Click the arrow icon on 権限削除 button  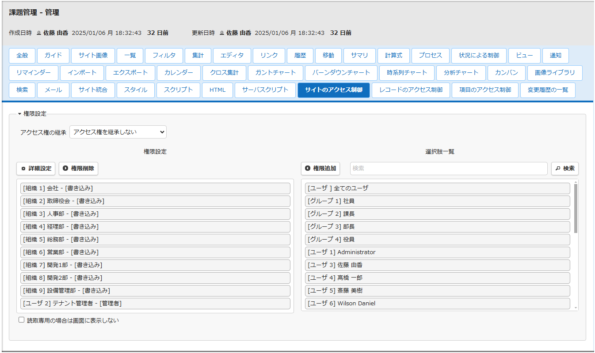65,168
